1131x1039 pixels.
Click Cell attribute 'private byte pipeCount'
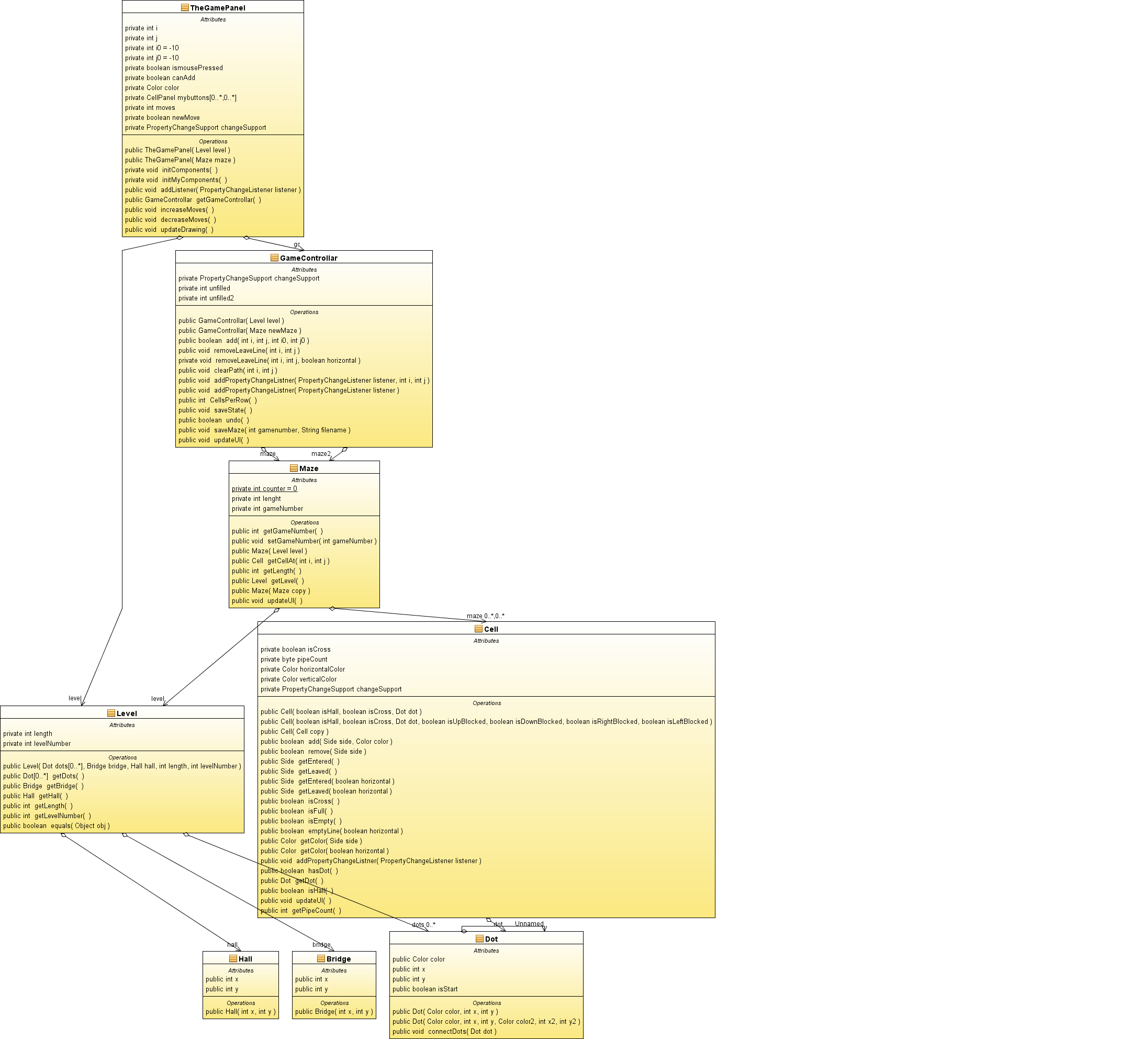294,660
